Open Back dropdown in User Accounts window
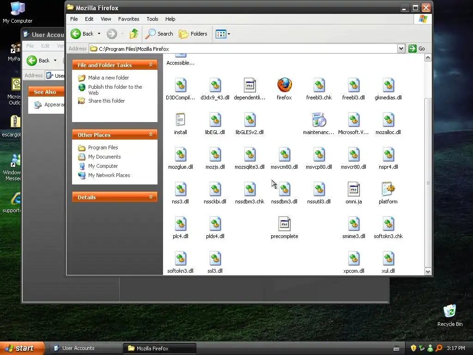The height and width of the screenshot is (355, 473). (55, 61)
